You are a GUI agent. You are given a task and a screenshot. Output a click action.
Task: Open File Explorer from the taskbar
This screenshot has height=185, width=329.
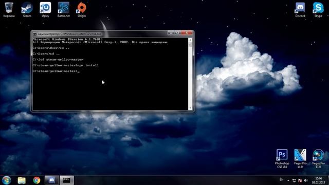tap(22, 180)
